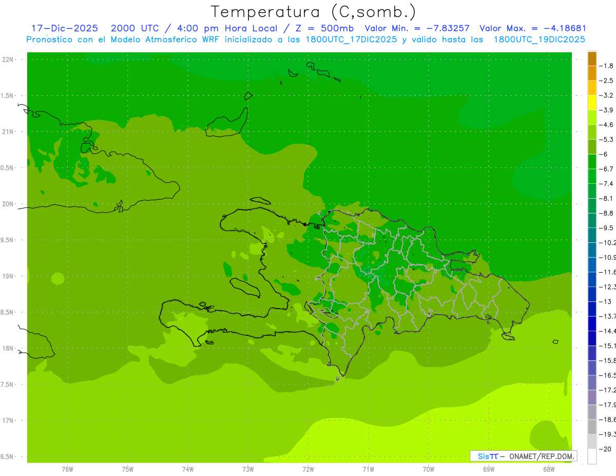Click the 20N latitude label
616x476 pixels.
[x=8, y=204]
